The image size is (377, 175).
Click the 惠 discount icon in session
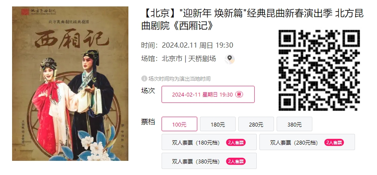click(239, 94)
